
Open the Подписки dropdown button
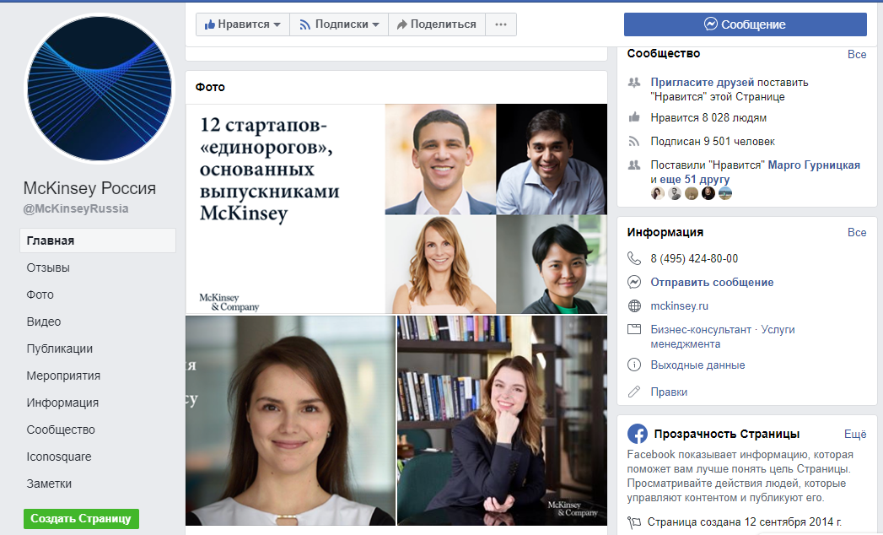[x=339, y=24]
